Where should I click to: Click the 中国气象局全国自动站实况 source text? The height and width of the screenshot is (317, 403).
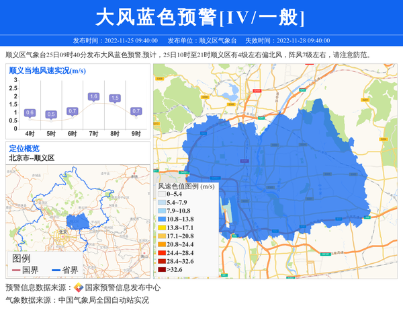point(103,300)
